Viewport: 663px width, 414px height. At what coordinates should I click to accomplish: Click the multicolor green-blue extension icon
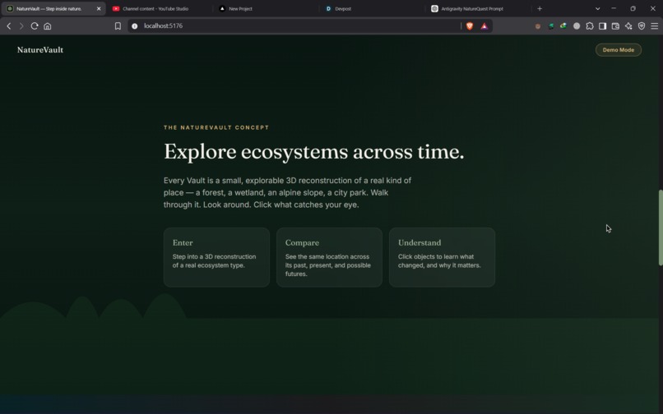tap(563, 26)
